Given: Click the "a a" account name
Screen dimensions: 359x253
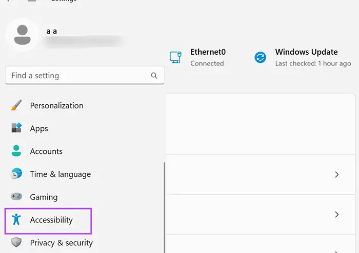Looking at the screenshot, I should (x=51, y=31).
